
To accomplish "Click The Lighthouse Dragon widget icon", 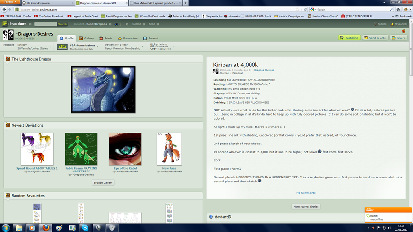I will point(8,59).
